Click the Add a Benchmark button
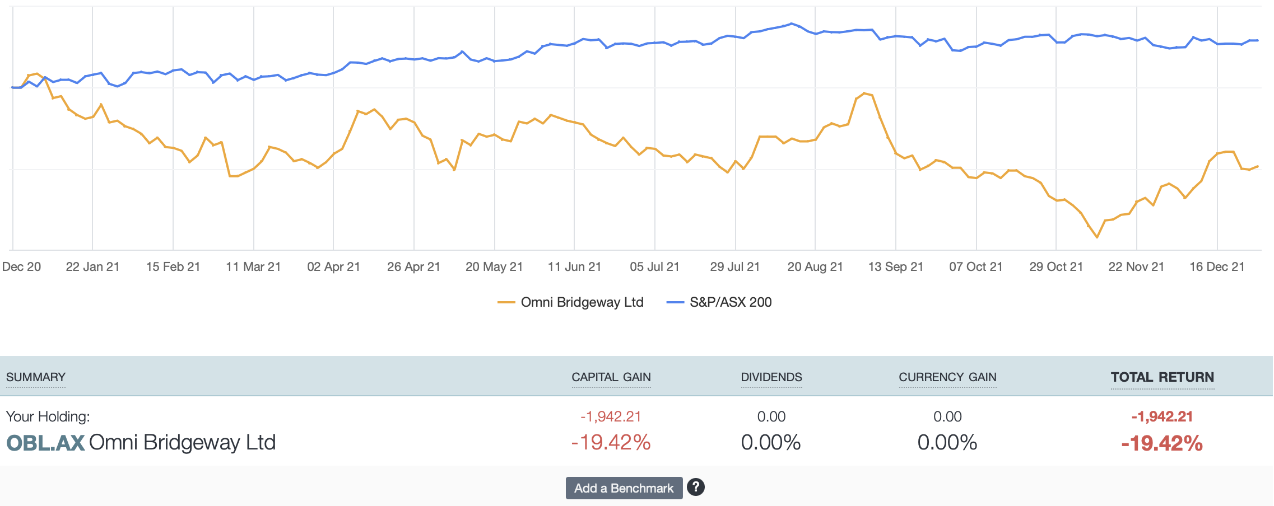Screen dimensions: 1274x506 624,488
